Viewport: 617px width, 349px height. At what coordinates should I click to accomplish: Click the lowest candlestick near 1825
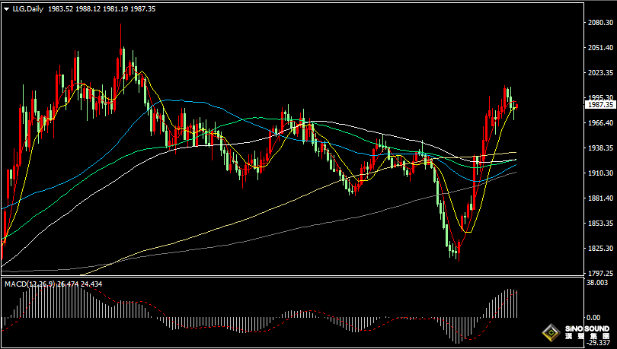[x=458, y=255]
